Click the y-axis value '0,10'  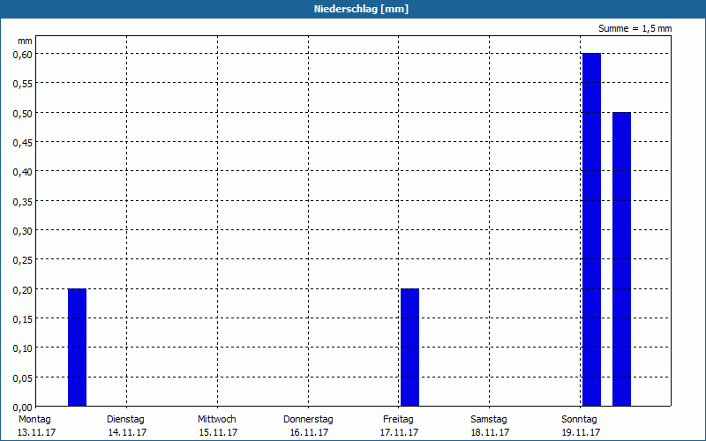tap(23, 348)
